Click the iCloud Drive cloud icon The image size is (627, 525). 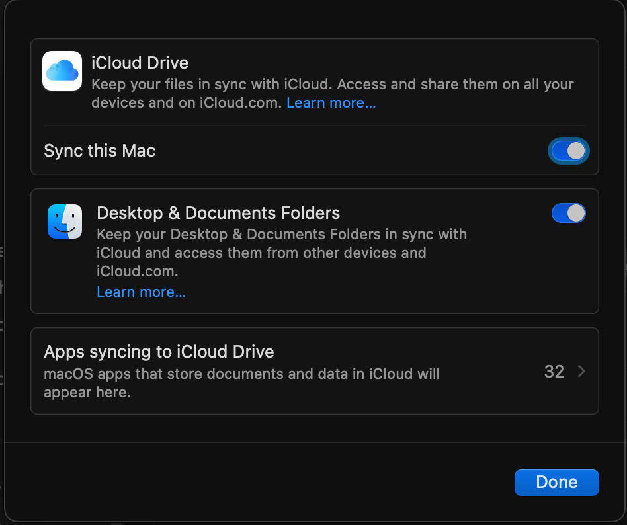[62, 71]
